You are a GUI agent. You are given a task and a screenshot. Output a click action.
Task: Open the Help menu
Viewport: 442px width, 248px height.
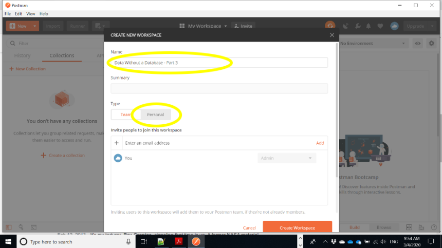point(44,13)
